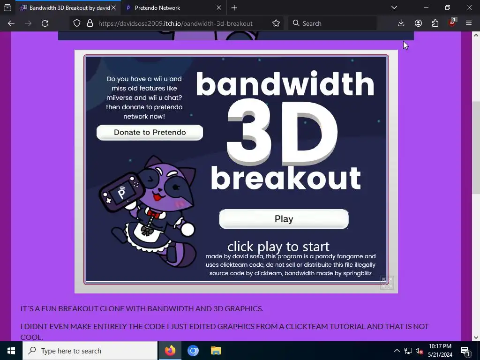Go back to the previous page

[x=11, y=23]
